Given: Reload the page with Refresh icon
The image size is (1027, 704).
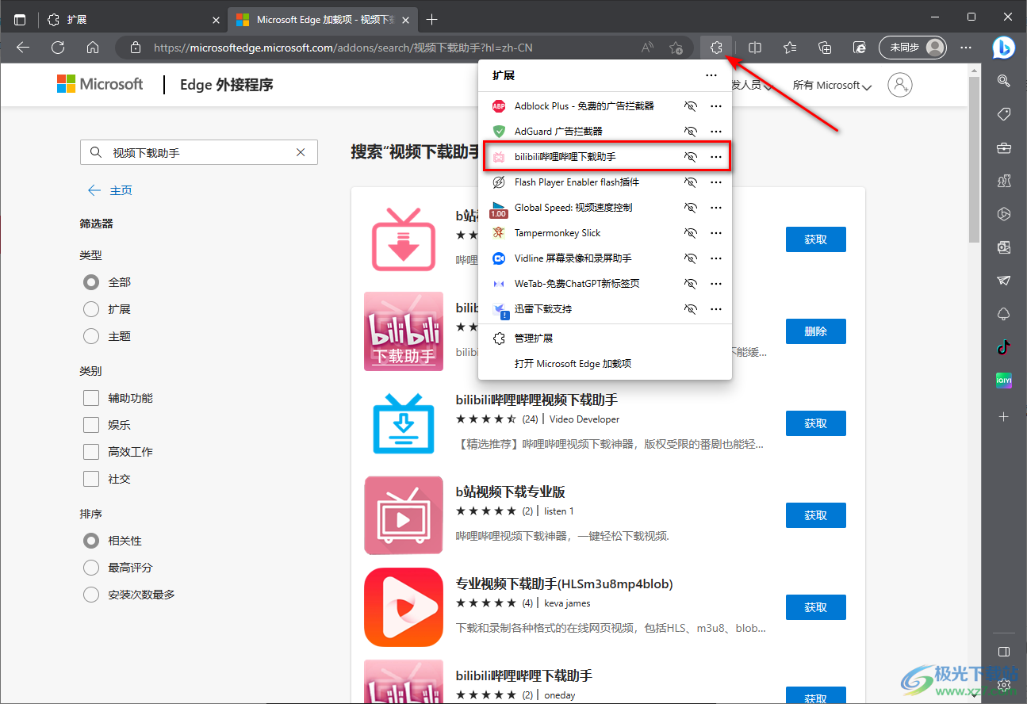Looking at the screenshot, I should pyautogui.click(x=58, y=48).
